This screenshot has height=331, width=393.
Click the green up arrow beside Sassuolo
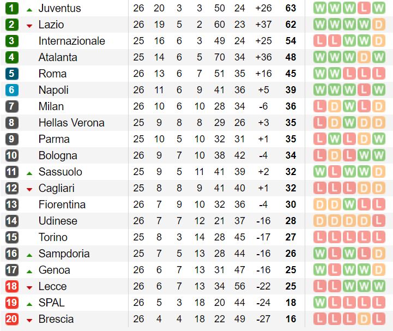29,173
